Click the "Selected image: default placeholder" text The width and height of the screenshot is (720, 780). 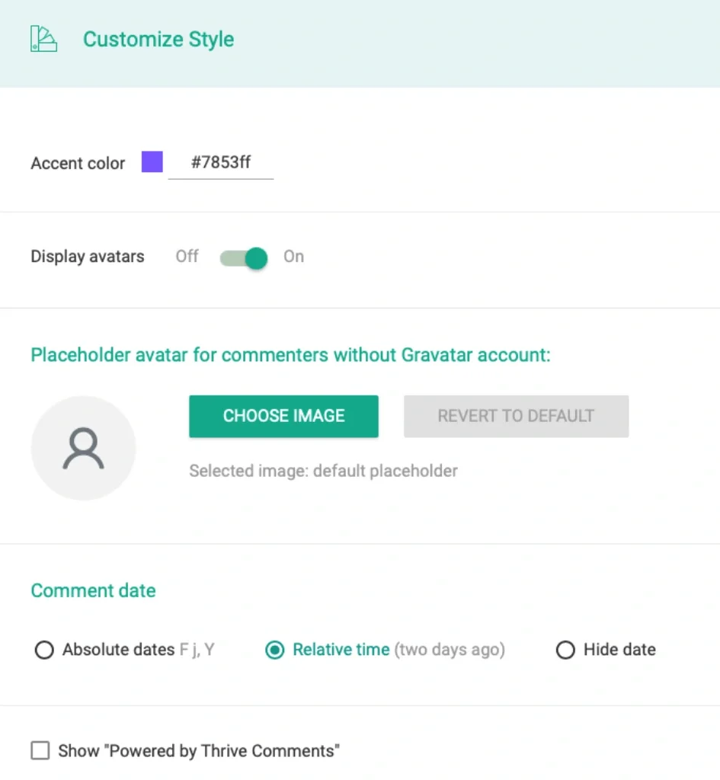[x=323, y=471]
